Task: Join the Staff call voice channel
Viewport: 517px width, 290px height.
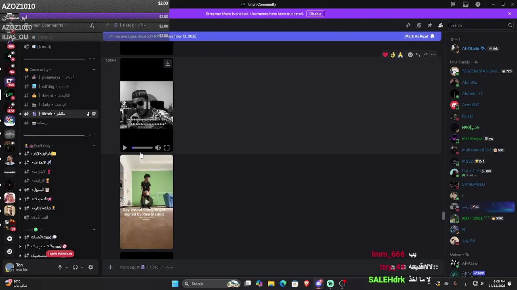Action: click(61, 217)
